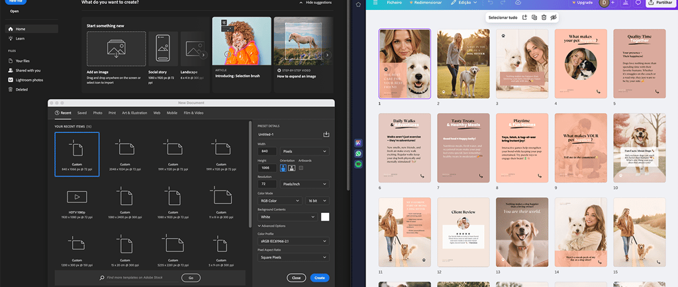Screen dimensions: 678x287
Task: Go to Home in Photoshop sidebar
Action: pyautogui.click(x=32, y=29)
